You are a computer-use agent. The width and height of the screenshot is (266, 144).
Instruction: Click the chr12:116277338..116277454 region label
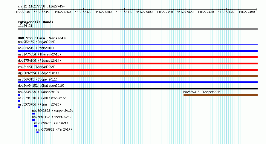[x=41, y=6]
